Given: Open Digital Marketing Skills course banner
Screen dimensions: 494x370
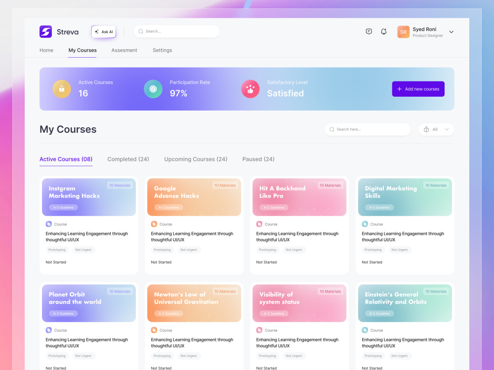Looking at the screenshot, I should coord(405,197).
